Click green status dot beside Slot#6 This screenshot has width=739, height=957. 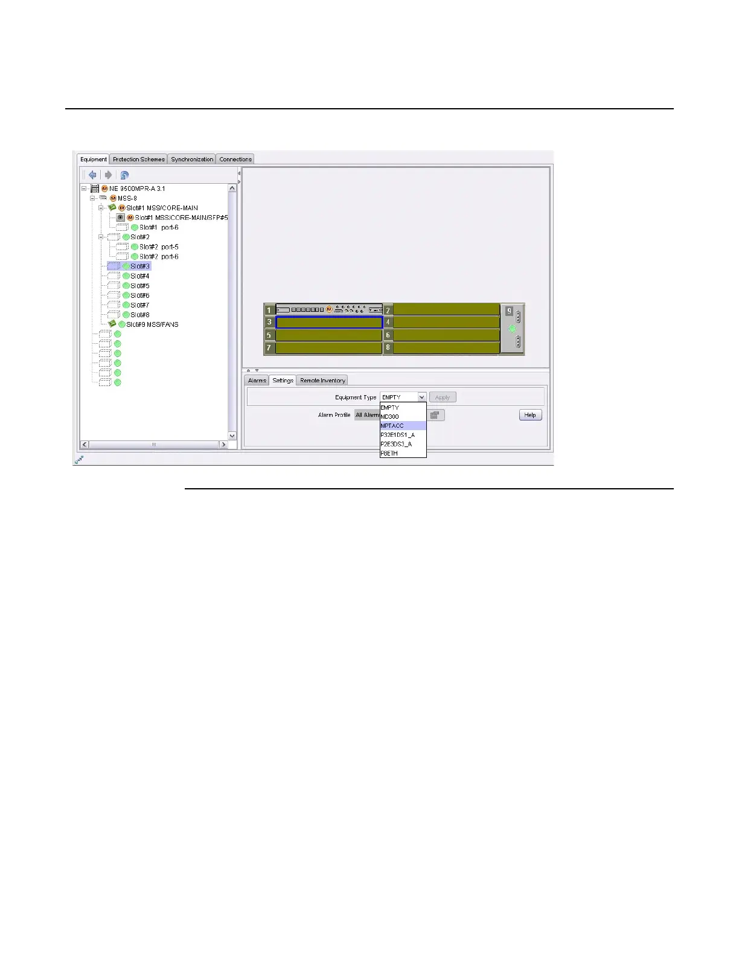(126, 295)
